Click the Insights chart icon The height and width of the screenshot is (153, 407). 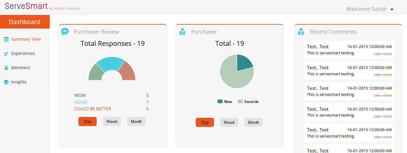pos(6,82)
